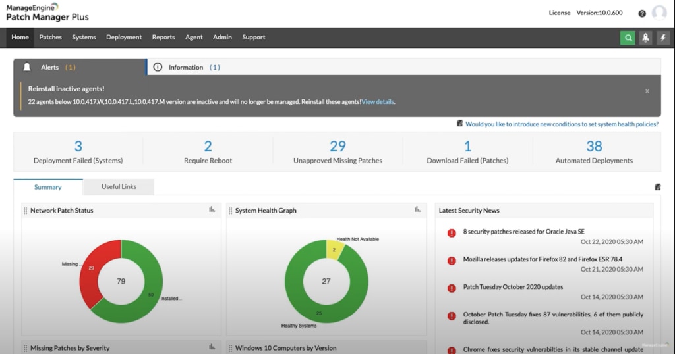
Task: Click alert icon for Mozilla Firefox 82 news
Action: 452,261
